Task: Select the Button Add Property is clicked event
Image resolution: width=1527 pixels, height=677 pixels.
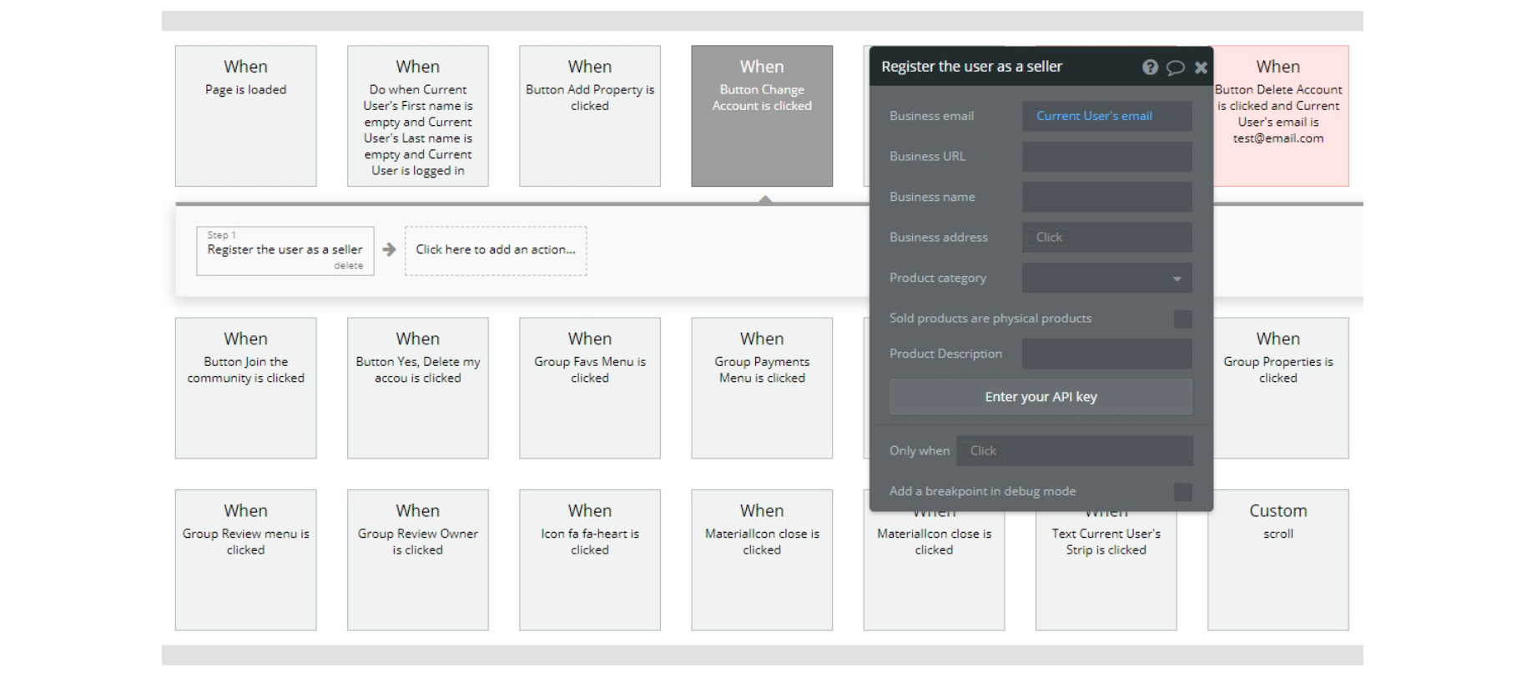Action: pos(590,116)
